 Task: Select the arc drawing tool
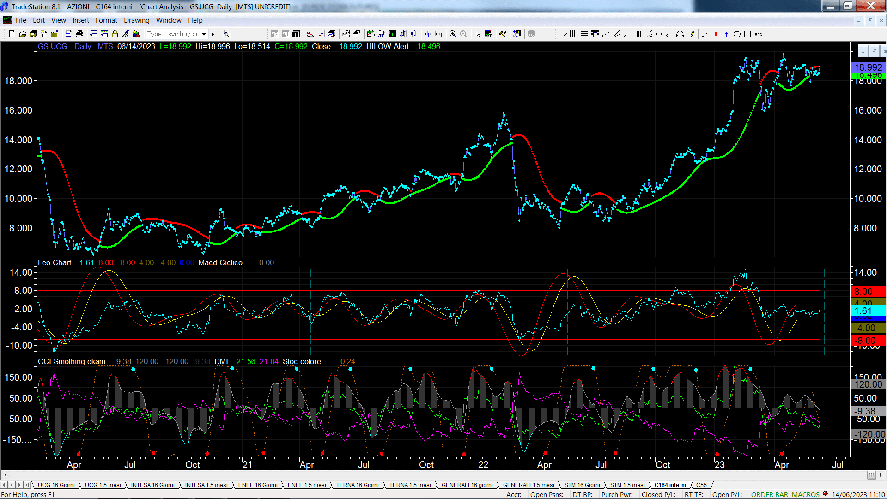pos(705,34)
